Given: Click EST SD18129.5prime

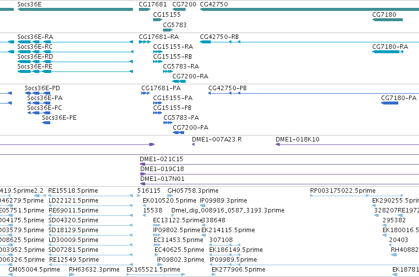Looking at the screenshot, I should [91, 235].
